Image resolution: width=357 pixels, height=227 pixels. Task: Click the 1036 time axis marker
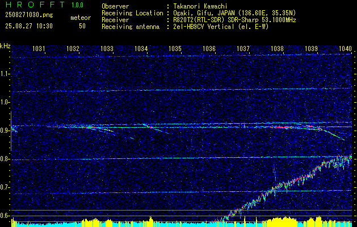[209, 48]
